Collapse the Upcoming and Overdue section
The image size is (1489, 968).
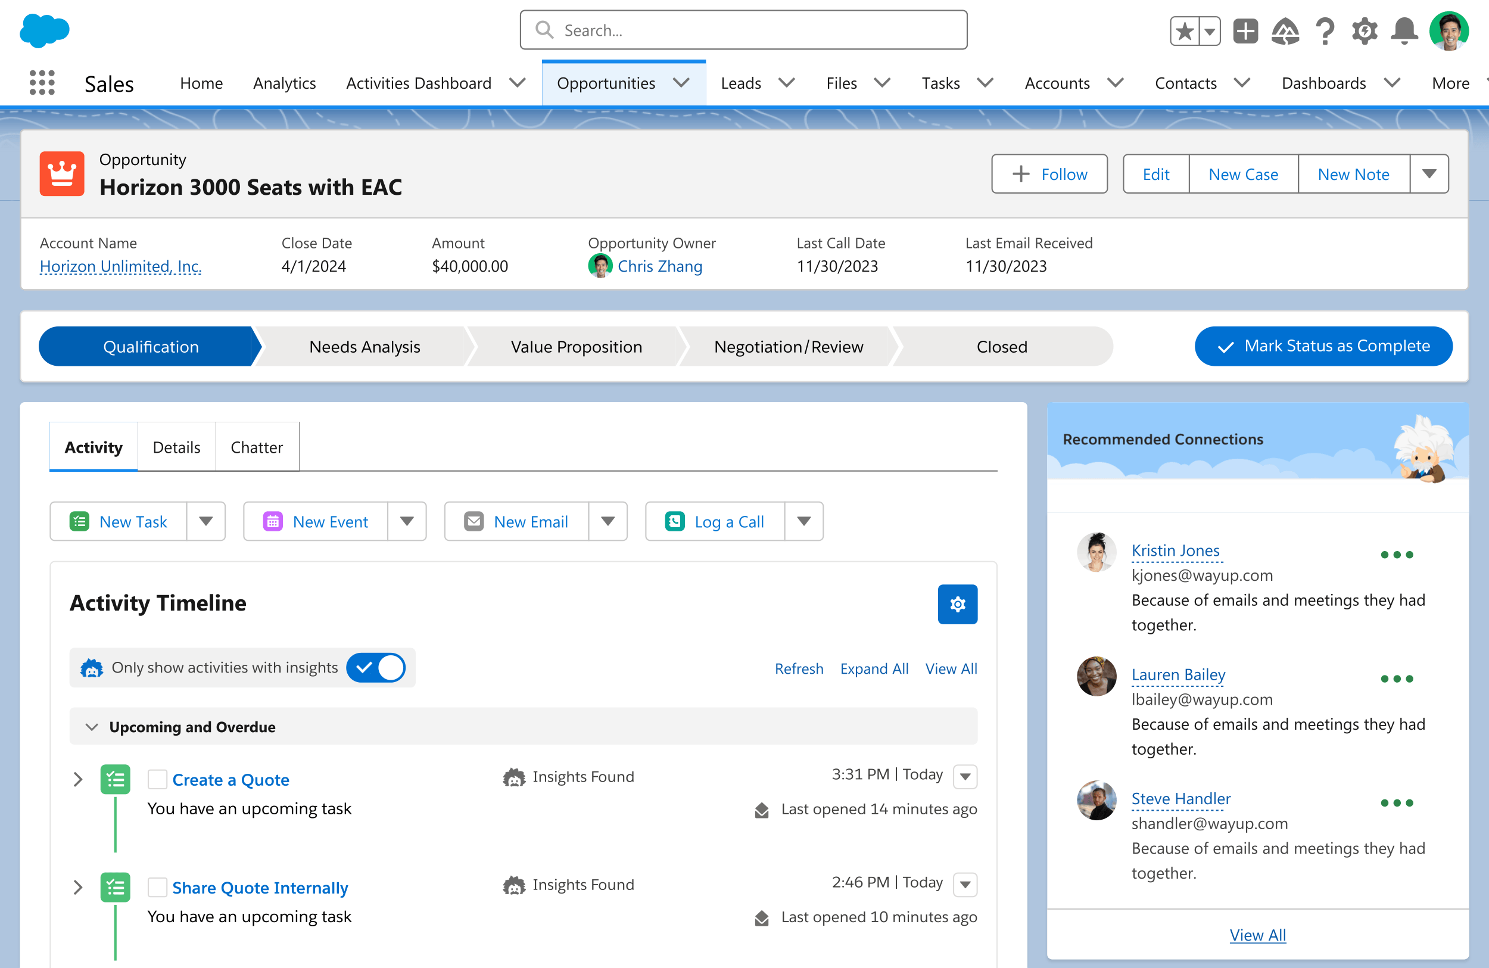pyautogui.click(x=92, y=727)
